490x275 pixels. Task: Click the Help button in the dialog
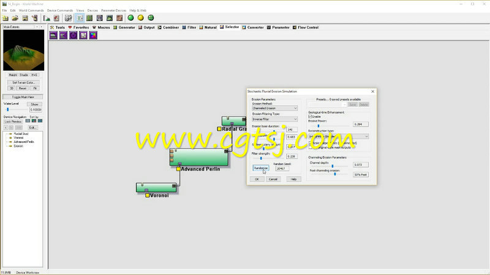pos(293,179)
